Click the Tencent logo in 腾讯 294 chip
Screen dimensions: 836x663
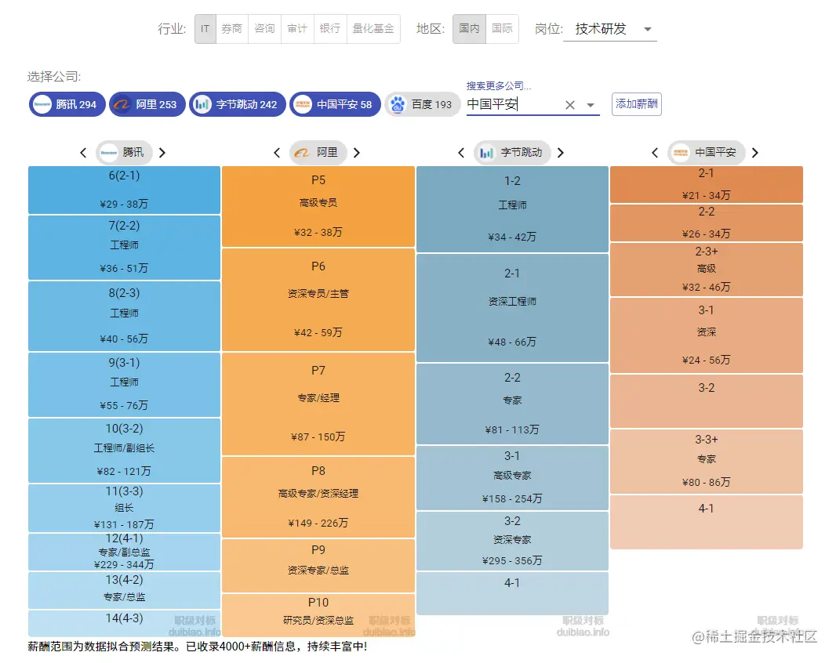pos(42,104)
